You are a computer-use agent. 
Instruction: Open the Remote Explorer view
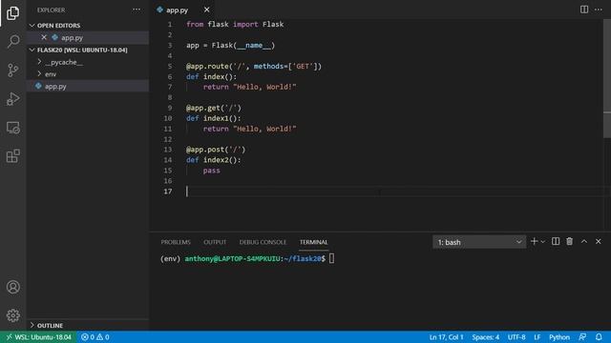[12, 128]
